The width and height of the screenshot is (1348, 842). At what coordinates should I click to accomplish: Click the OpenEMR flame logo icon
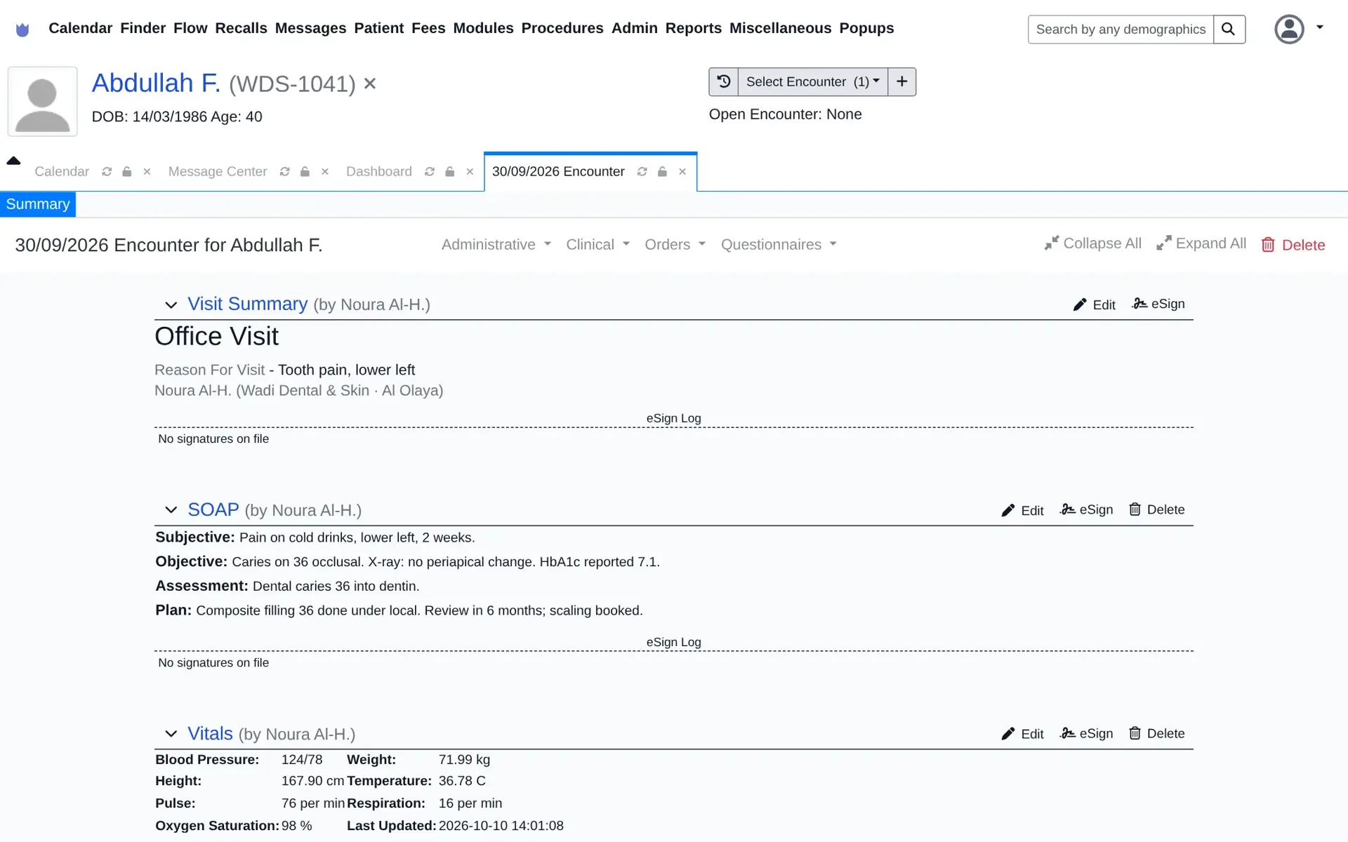22,29
